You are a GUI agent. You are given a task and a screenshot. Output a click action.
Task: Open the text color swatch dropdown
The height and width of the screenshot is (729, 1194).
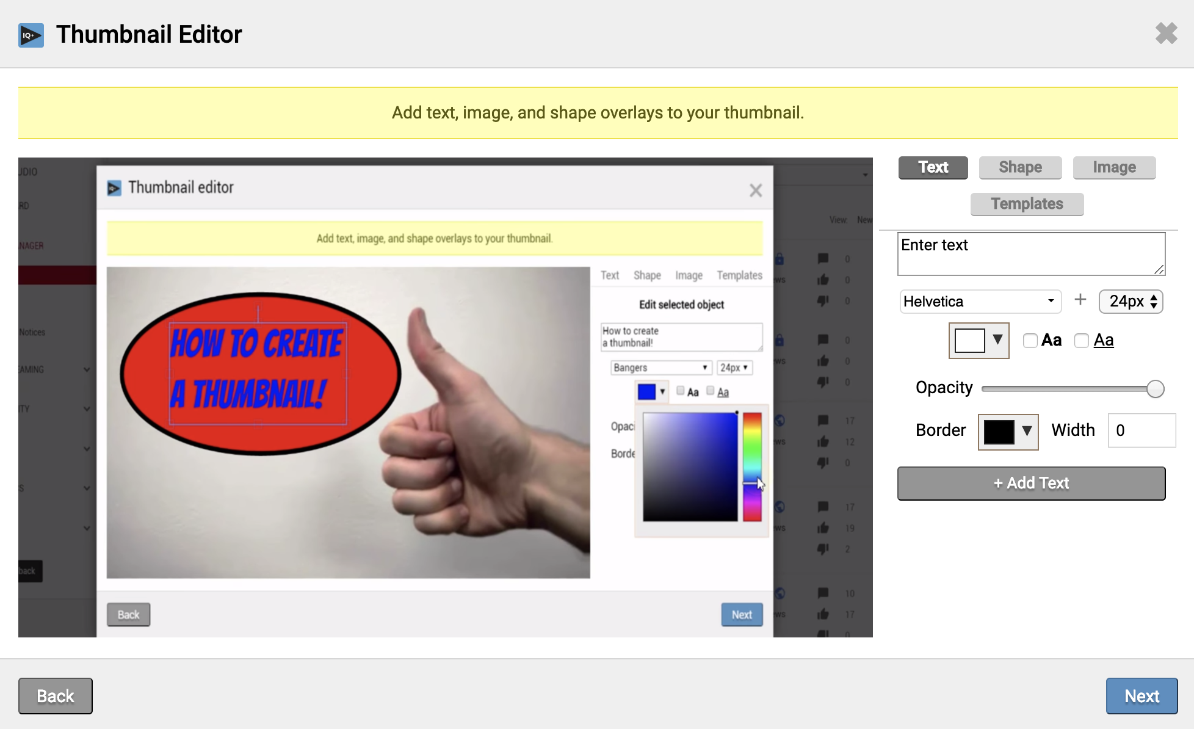click(x=998, y=340)
